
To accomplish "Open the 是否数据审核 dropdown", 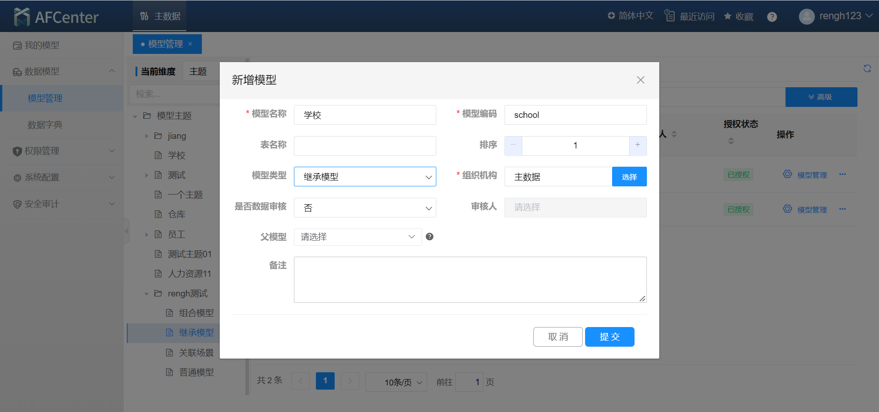I will point(365,208).
